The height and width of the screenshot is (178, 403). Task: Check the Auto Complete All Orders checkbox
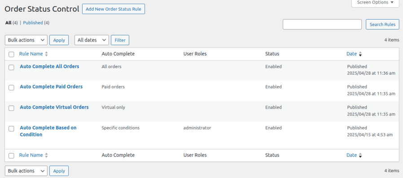[11, 68]
